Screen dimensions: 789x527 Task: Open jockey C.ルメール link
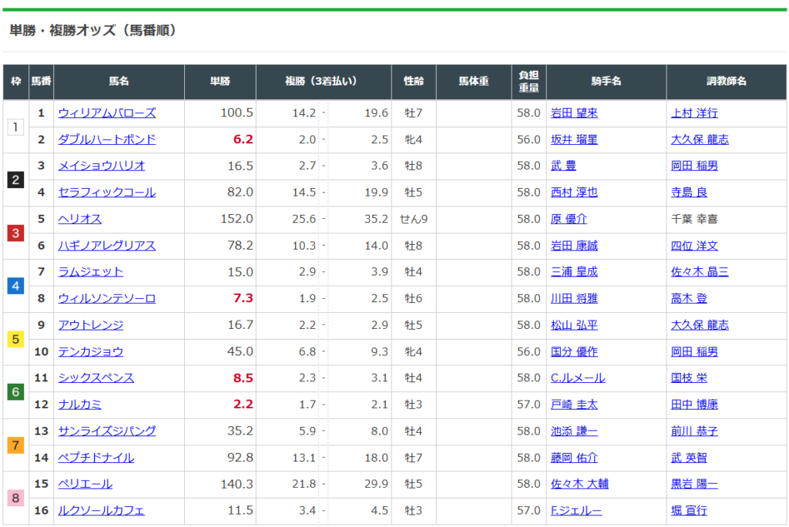[x=578, y=378]
